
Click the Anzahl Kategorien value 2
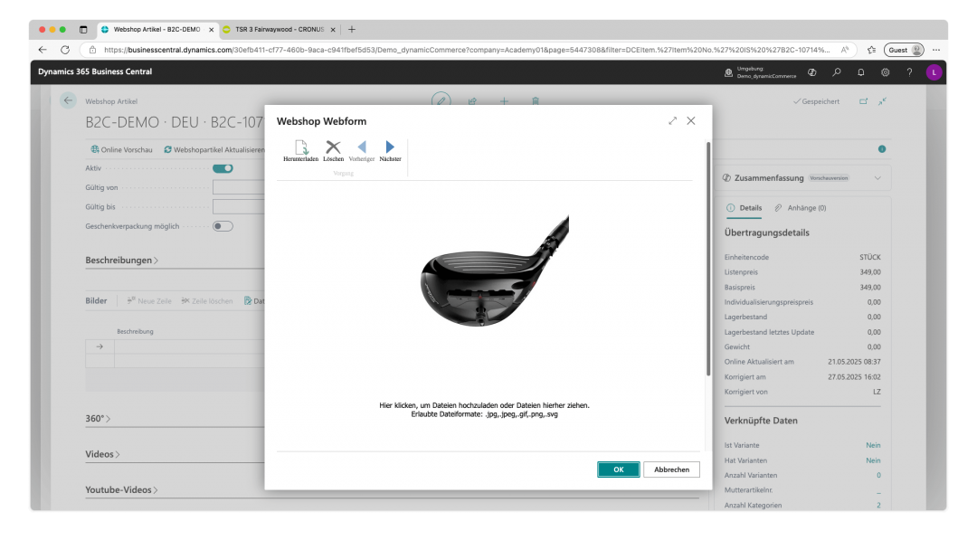pos(878,505)
